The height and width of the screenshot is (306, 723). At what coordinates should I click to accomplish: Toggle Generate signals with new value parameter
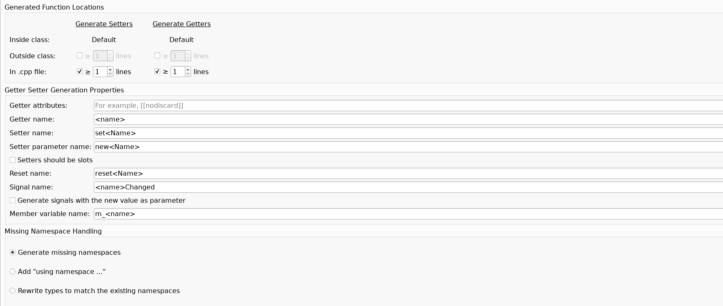(13, 200)
